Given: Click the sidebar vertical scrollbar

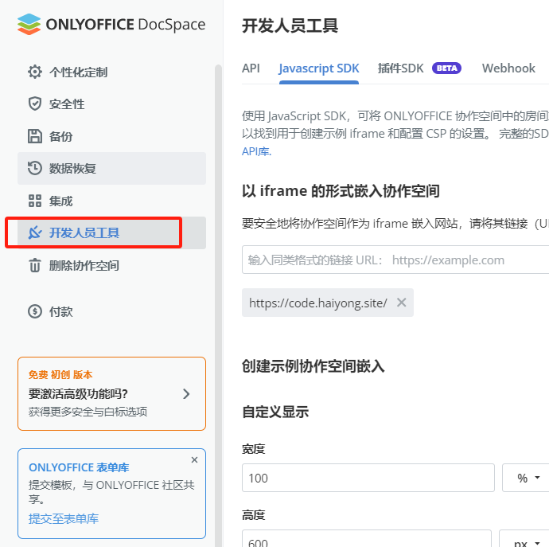Looking at the screenshot, I should click(219, 305).
